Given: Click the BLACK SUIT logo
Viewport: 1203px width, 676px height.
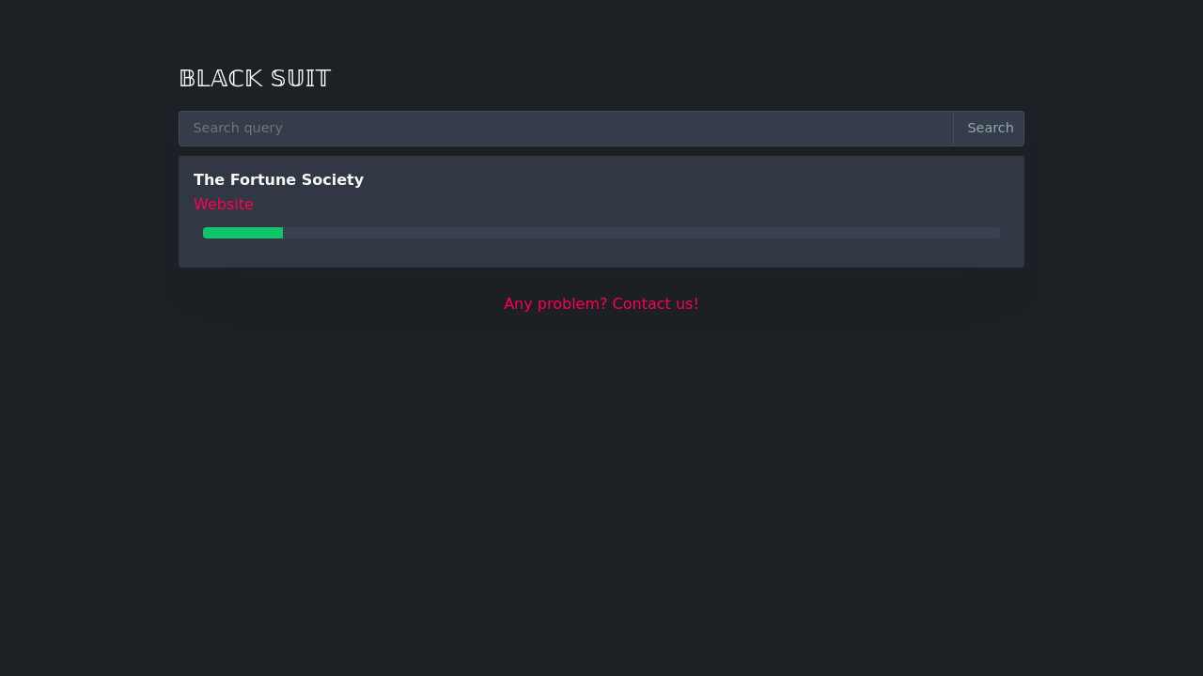Looking at the screenshot, I should 255,79.
